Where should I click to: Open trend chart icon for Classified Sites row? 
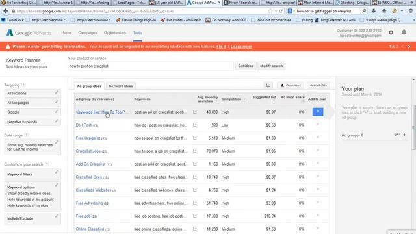pos(195,177)
